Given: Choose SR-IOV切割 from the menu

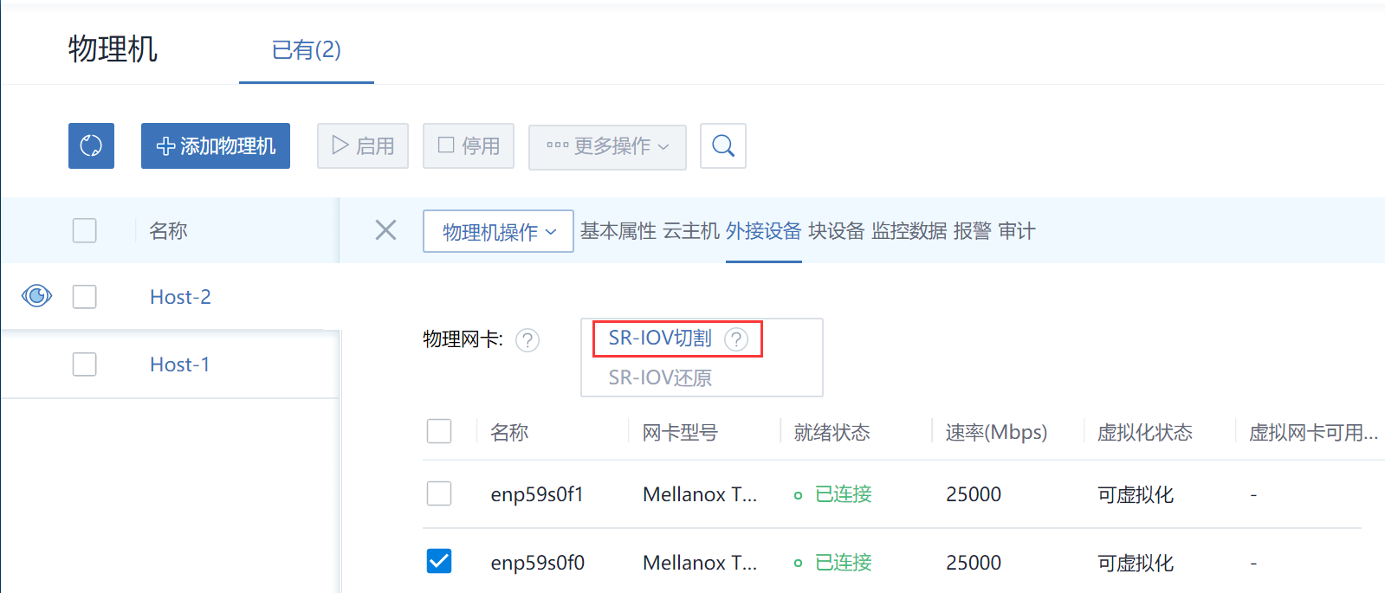Looking at the screenshot, I should click(x=660, y=338).
